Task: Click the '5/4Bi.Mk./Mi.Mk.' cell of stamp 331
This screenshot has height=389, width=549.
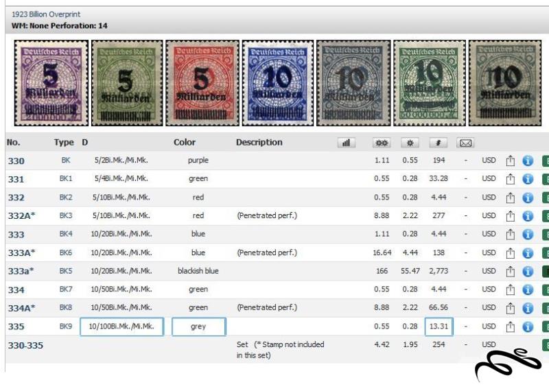Action: pyautogui.click(x=121, y=178)
